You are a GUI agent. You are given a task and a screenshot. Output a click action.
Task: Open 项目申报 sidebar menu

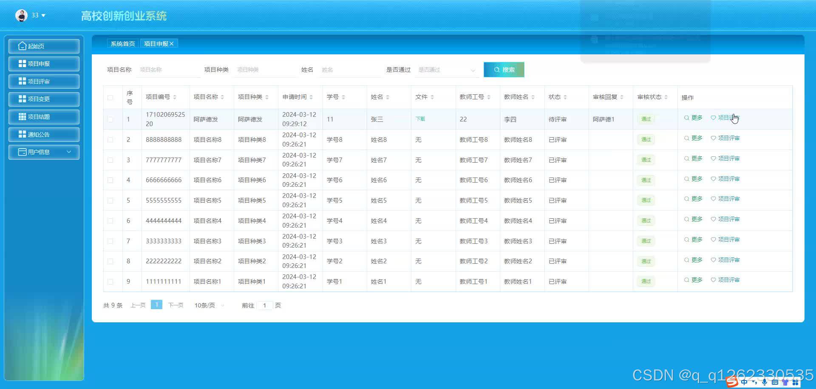click(x=44, y=64)
